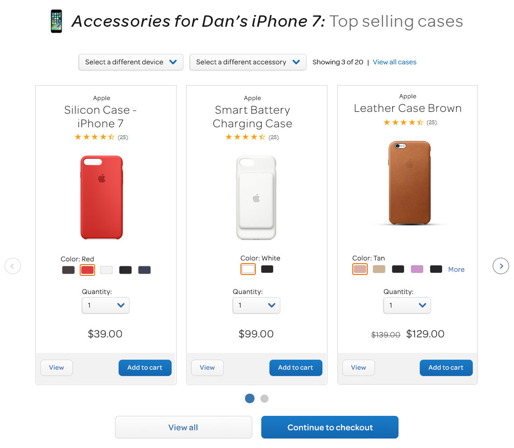This screenshot has height=448, width=514.
Task: Click star rating of Silicon Case
Action: tap(95, 137)
